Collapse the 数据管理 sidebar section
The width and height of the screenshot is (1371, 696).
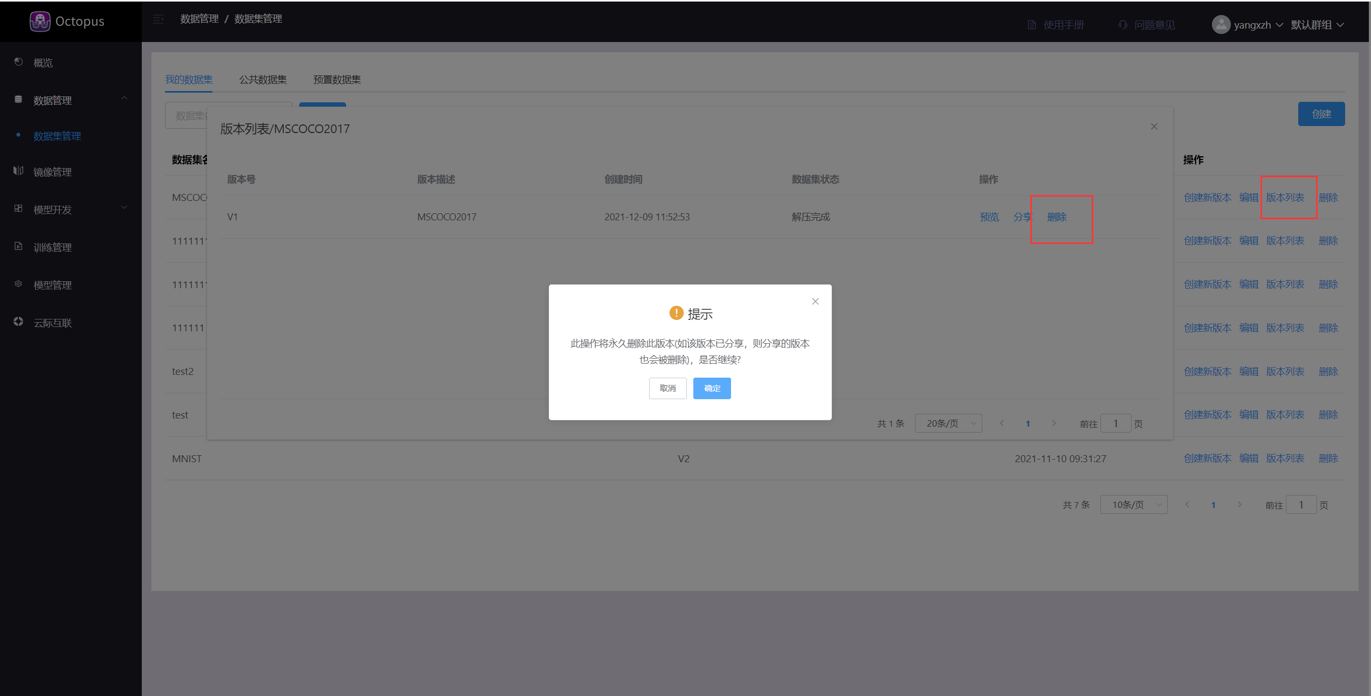125,99
